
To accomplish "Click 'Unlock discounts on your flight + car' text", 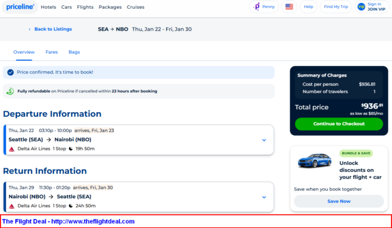I will click(x=360, y=170).
